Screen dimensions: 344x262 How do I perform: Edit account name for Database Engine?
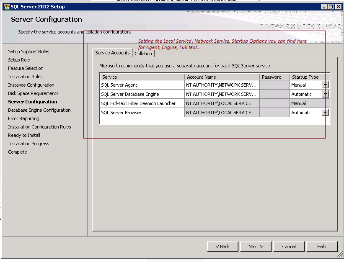(222, 94)
